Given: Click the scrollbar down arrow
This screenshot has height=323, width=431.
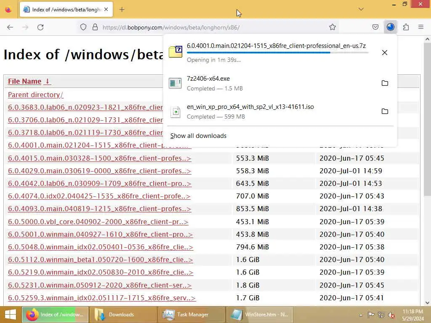Looking at the screenshot, I should [x=428, y=303].
